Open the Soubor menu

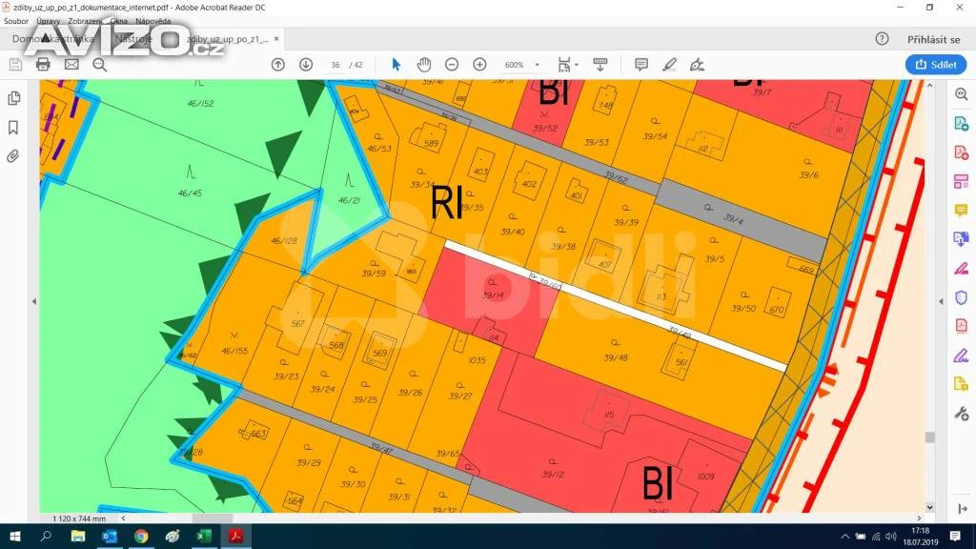tap(16, 20)
